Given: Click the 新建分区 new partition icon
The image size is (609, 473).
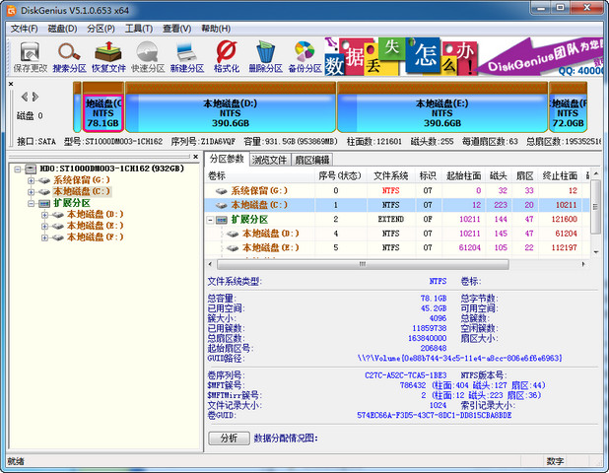Looking at the screenshot, I should click(186, 57).
